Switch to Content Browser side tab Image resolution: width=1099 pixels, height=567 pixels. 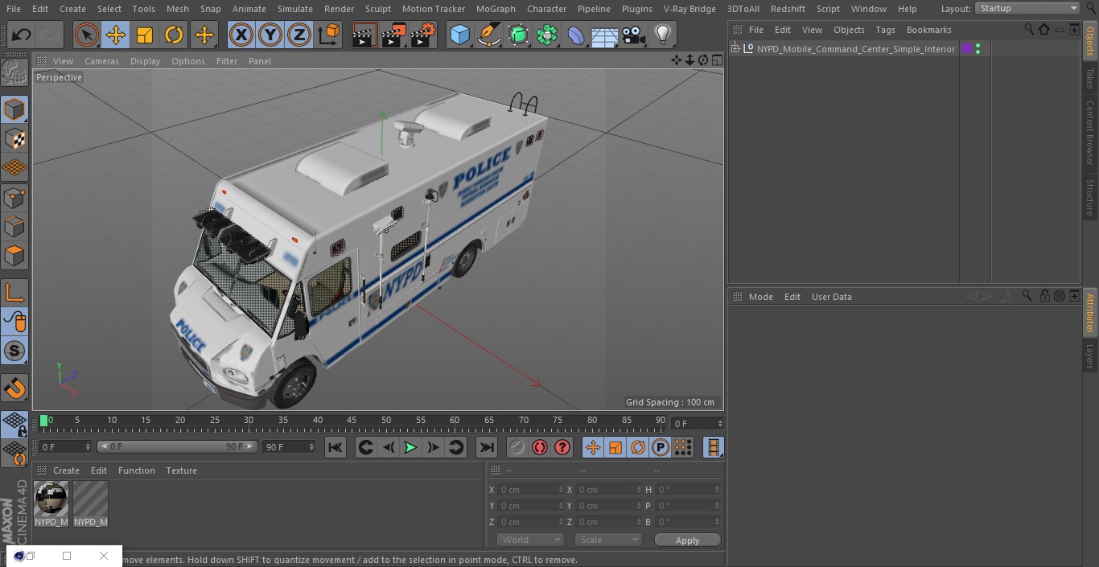pyautogui.click(x=1090, y=134)
